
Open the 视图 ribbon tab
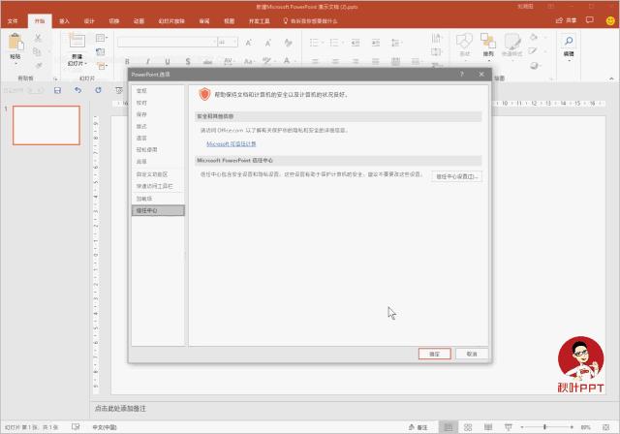[x=229, y=19]
